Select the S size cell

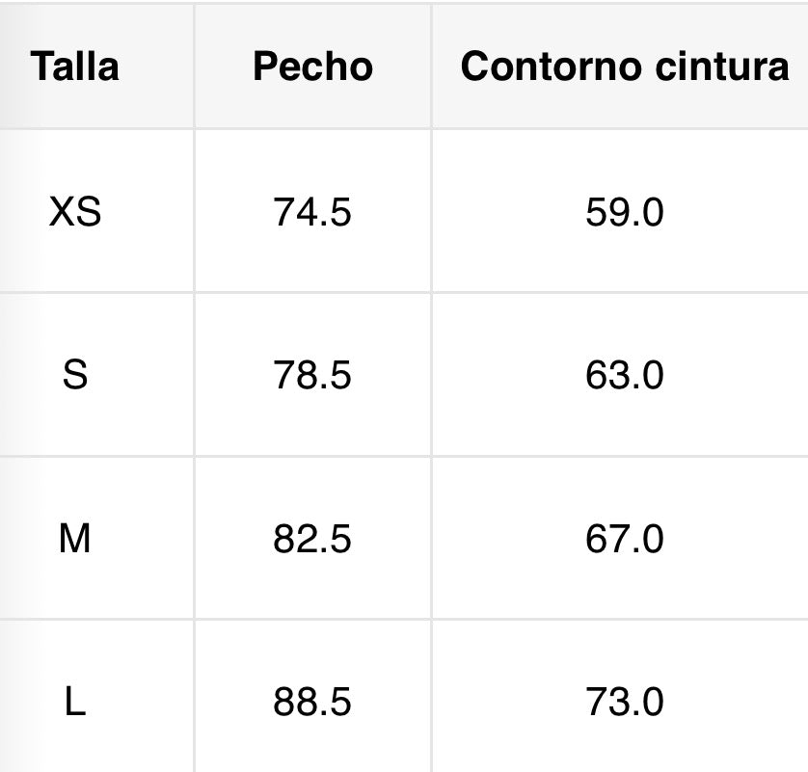(74, 375)
